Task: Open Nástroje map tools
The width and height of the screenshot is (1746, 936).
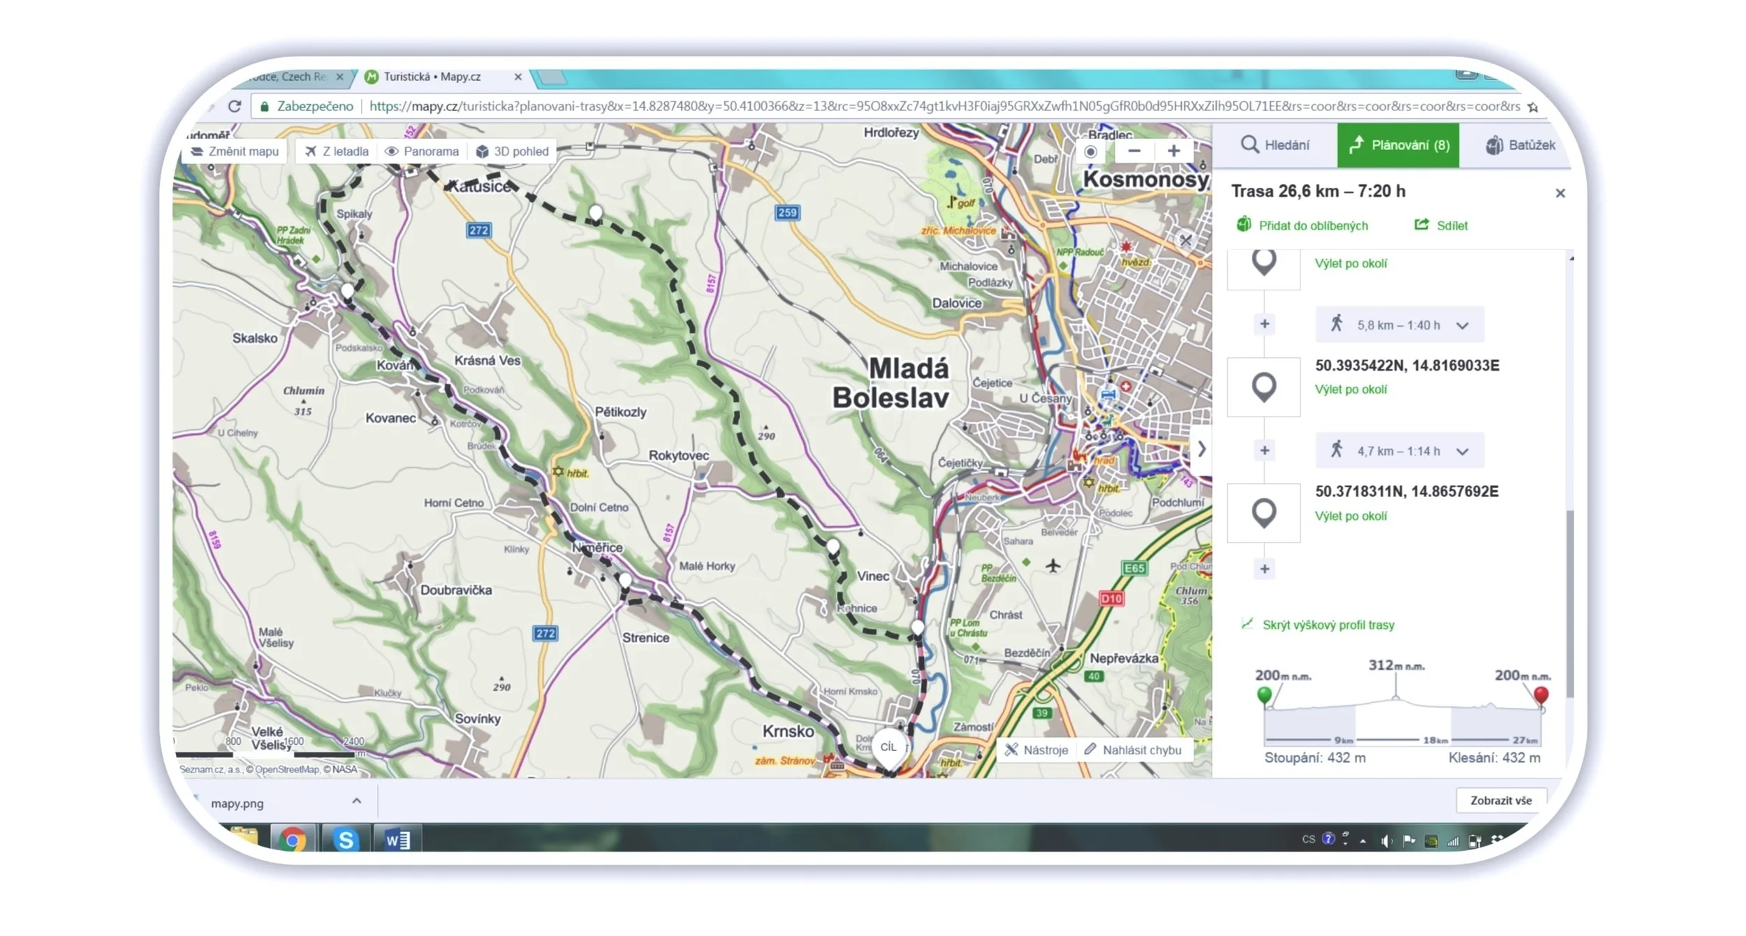Action: pos(1036,750)
